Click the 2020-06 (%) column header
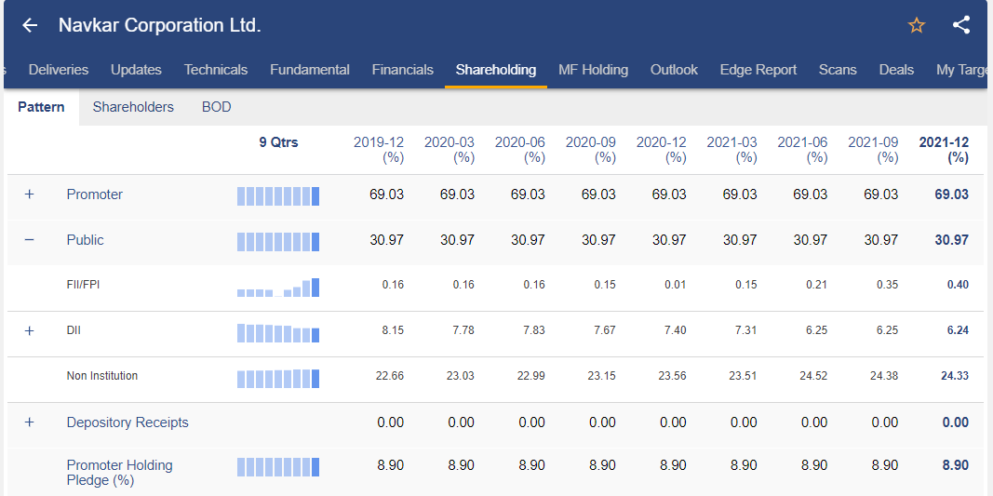Viewport: 993px width, 496px height. [520, 150]
